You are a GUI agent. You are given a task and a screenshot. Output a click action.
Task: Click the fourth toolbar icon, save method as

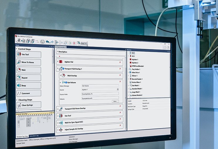click(32, 41)
